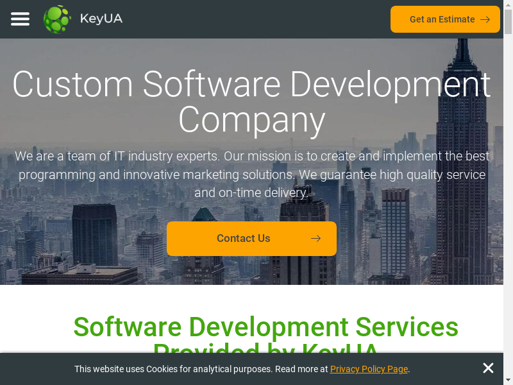Click the IT industry experts mission paragraph
Screen dimensions: 513x385
[x=251, y=174]
